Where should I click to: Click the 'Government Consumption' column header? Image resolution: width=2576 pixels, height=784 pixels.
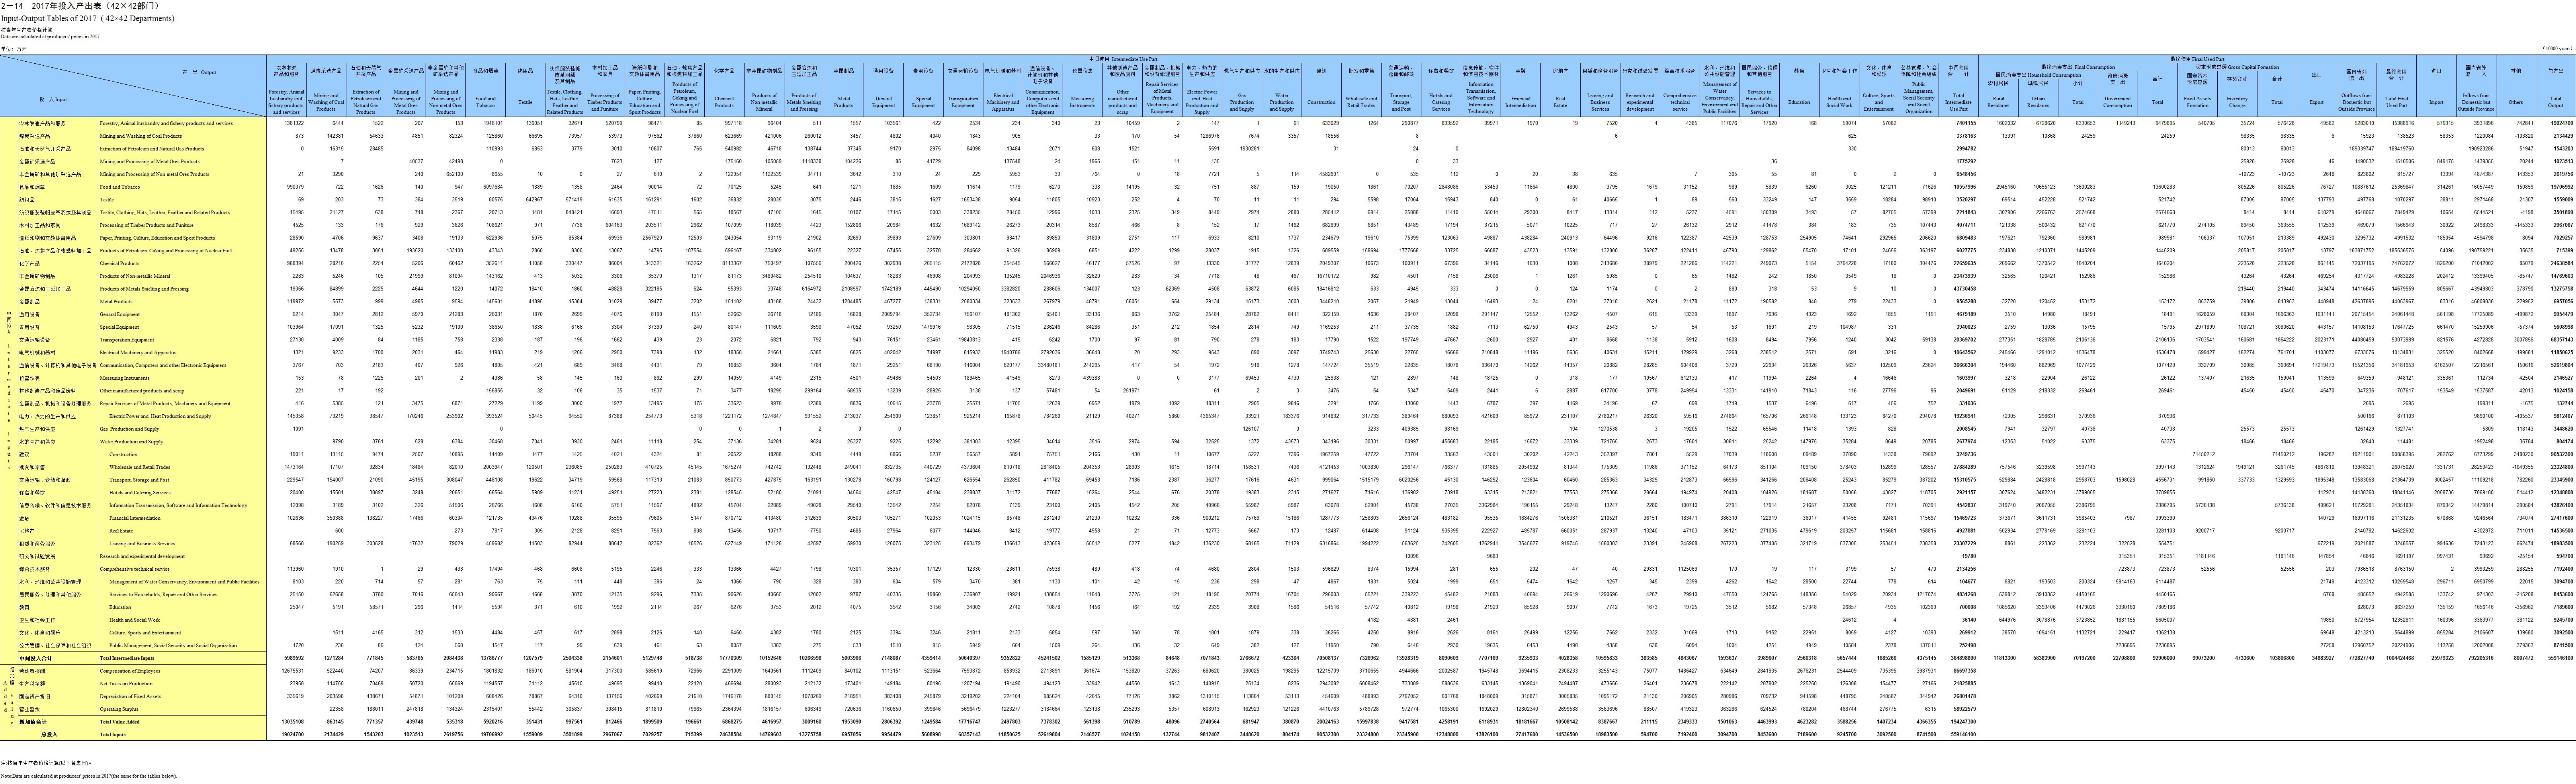click(x=2118, y=102)
